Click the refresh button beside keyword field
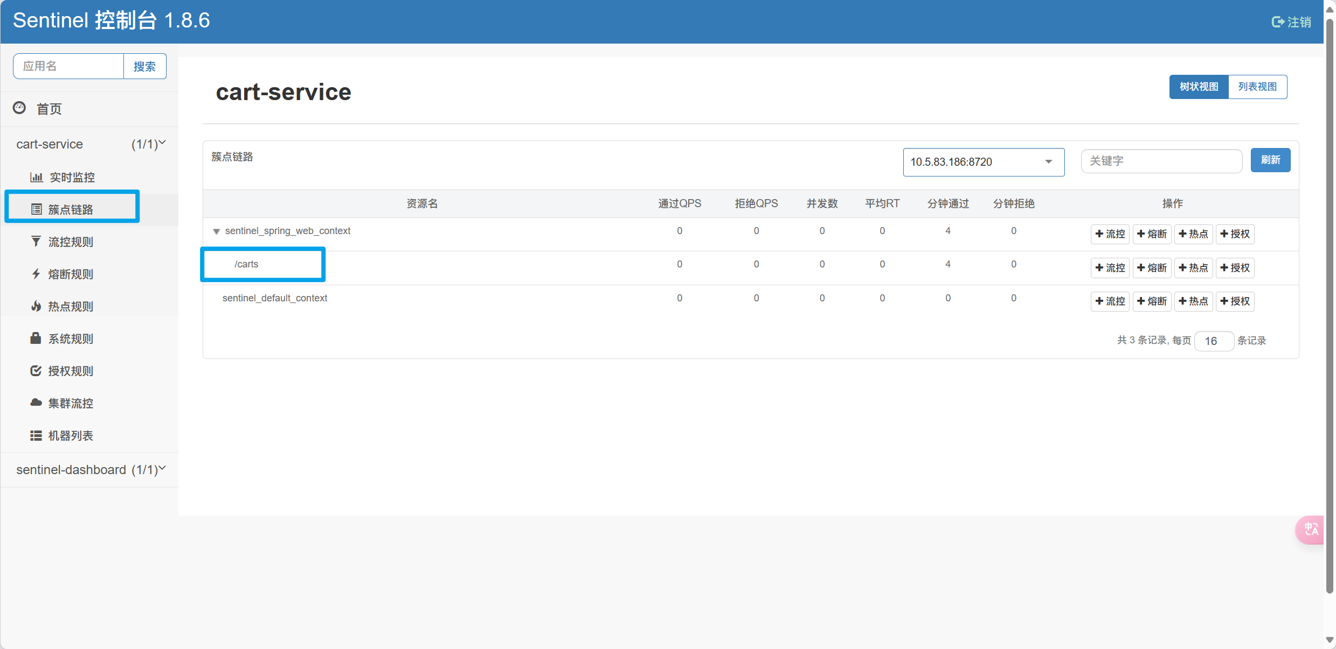 tap(1270, 160)
